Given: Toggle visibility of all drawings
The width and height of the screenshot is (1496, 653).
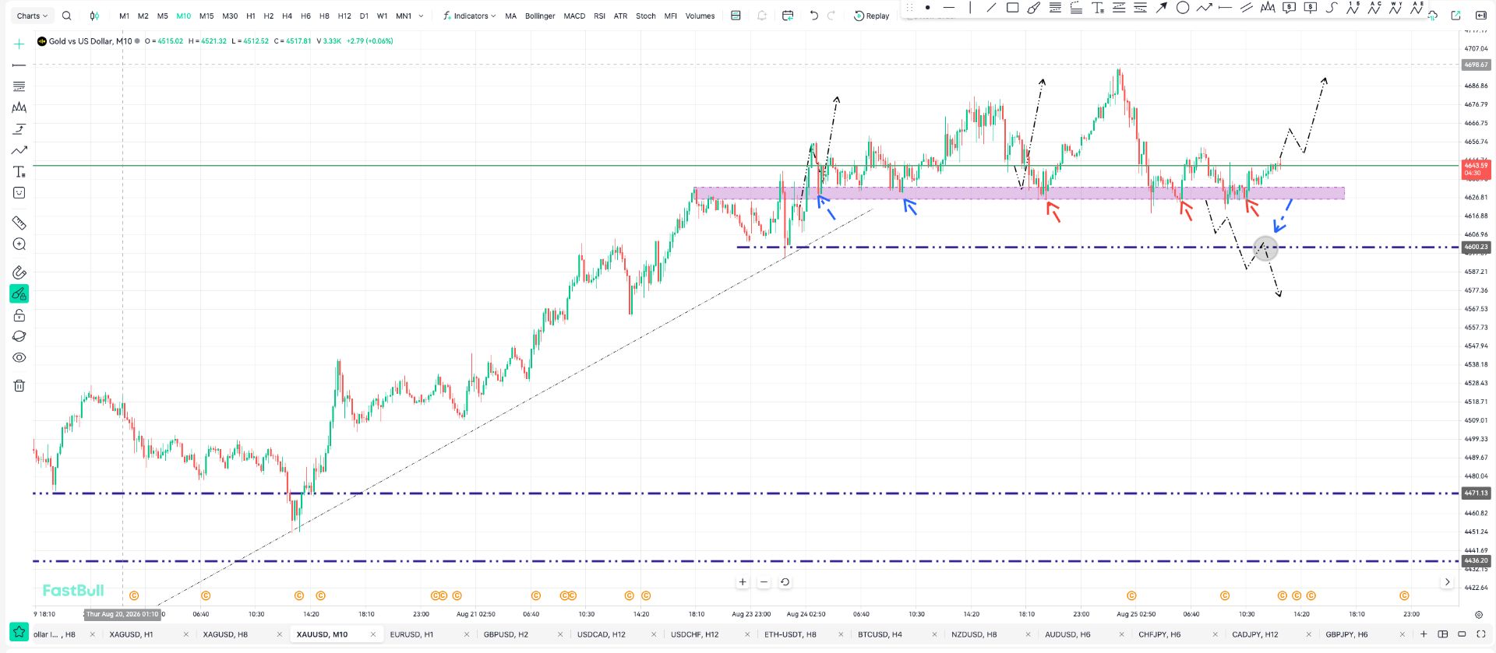Looking at the screenshot, I should (x=19, y=358).
